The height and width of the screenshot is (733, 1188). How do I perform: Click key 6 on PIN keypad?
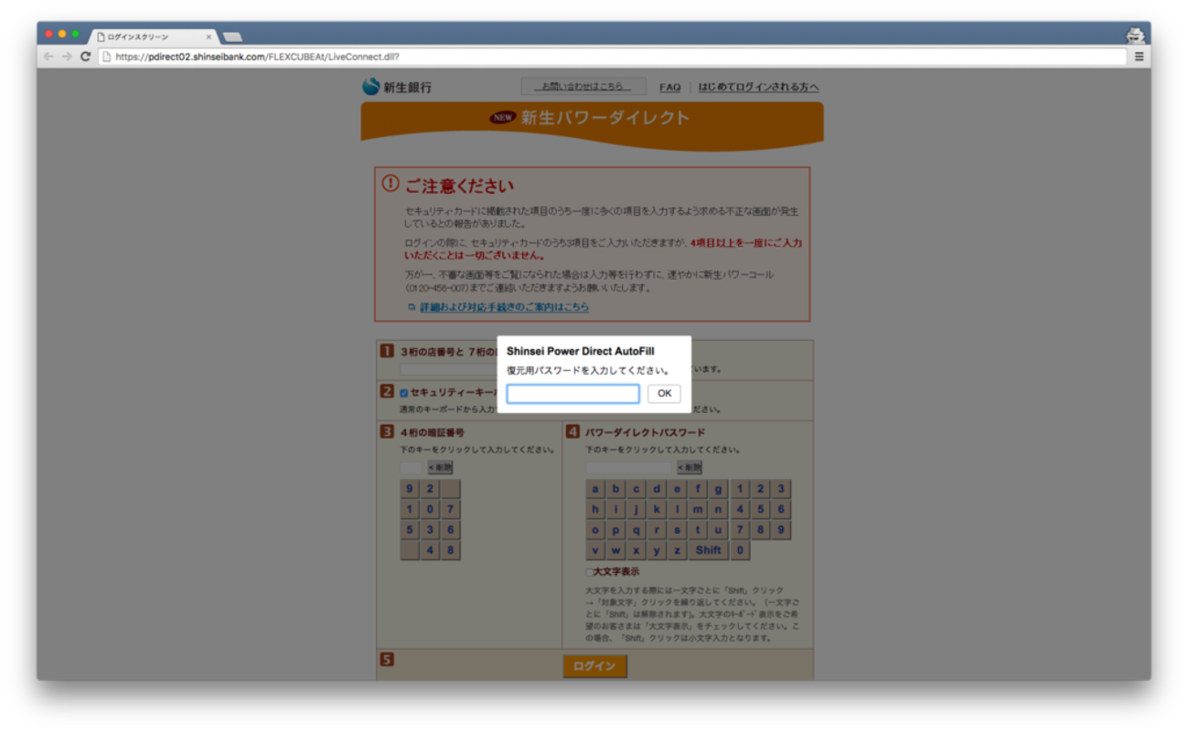pos(450,529)
